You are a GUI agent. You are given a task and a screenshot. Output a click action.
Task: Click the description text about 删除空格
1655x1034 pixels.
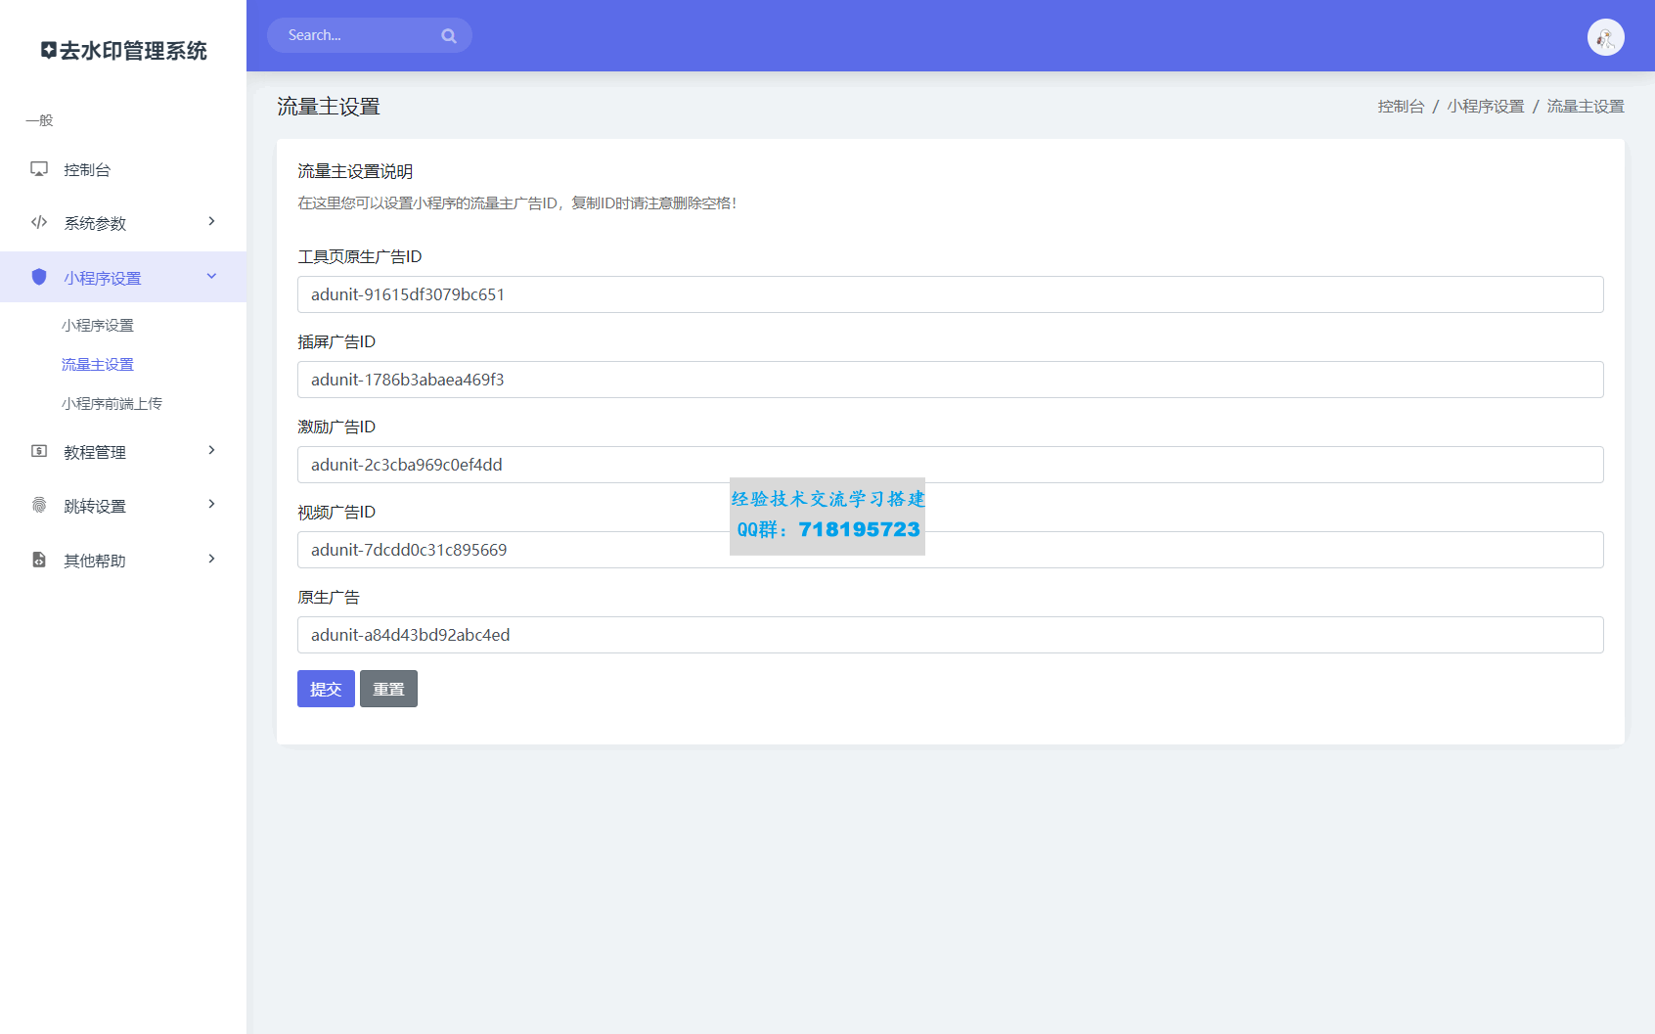[517, 202]
